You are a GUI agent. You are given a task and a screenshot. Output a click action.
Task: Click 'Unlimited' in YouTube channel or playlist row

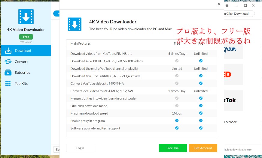click(201, 68)
